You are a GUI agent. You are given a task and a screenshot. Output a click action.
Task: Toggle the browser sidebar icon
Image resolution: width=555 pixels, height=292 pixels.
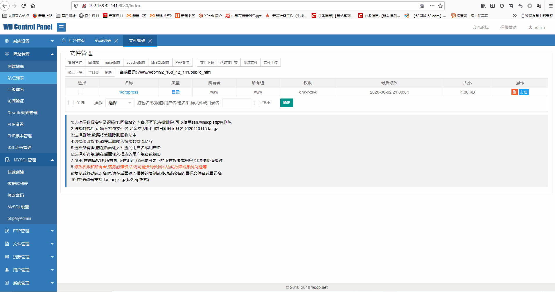pyautogui.click(x=493, y=6)
